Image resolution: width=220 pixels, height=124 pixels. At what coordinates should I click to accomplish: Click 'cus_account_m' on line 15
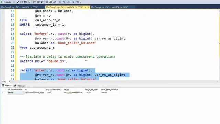[48, 20]
